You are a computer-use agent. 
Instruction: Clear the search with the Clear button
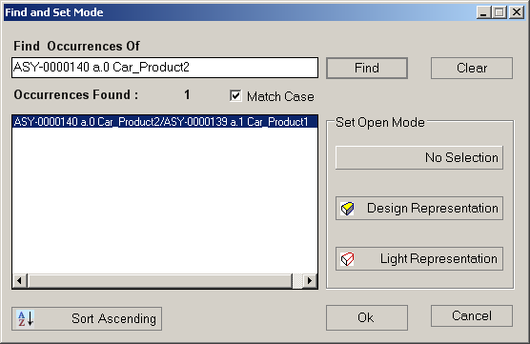tap(472, 68)
